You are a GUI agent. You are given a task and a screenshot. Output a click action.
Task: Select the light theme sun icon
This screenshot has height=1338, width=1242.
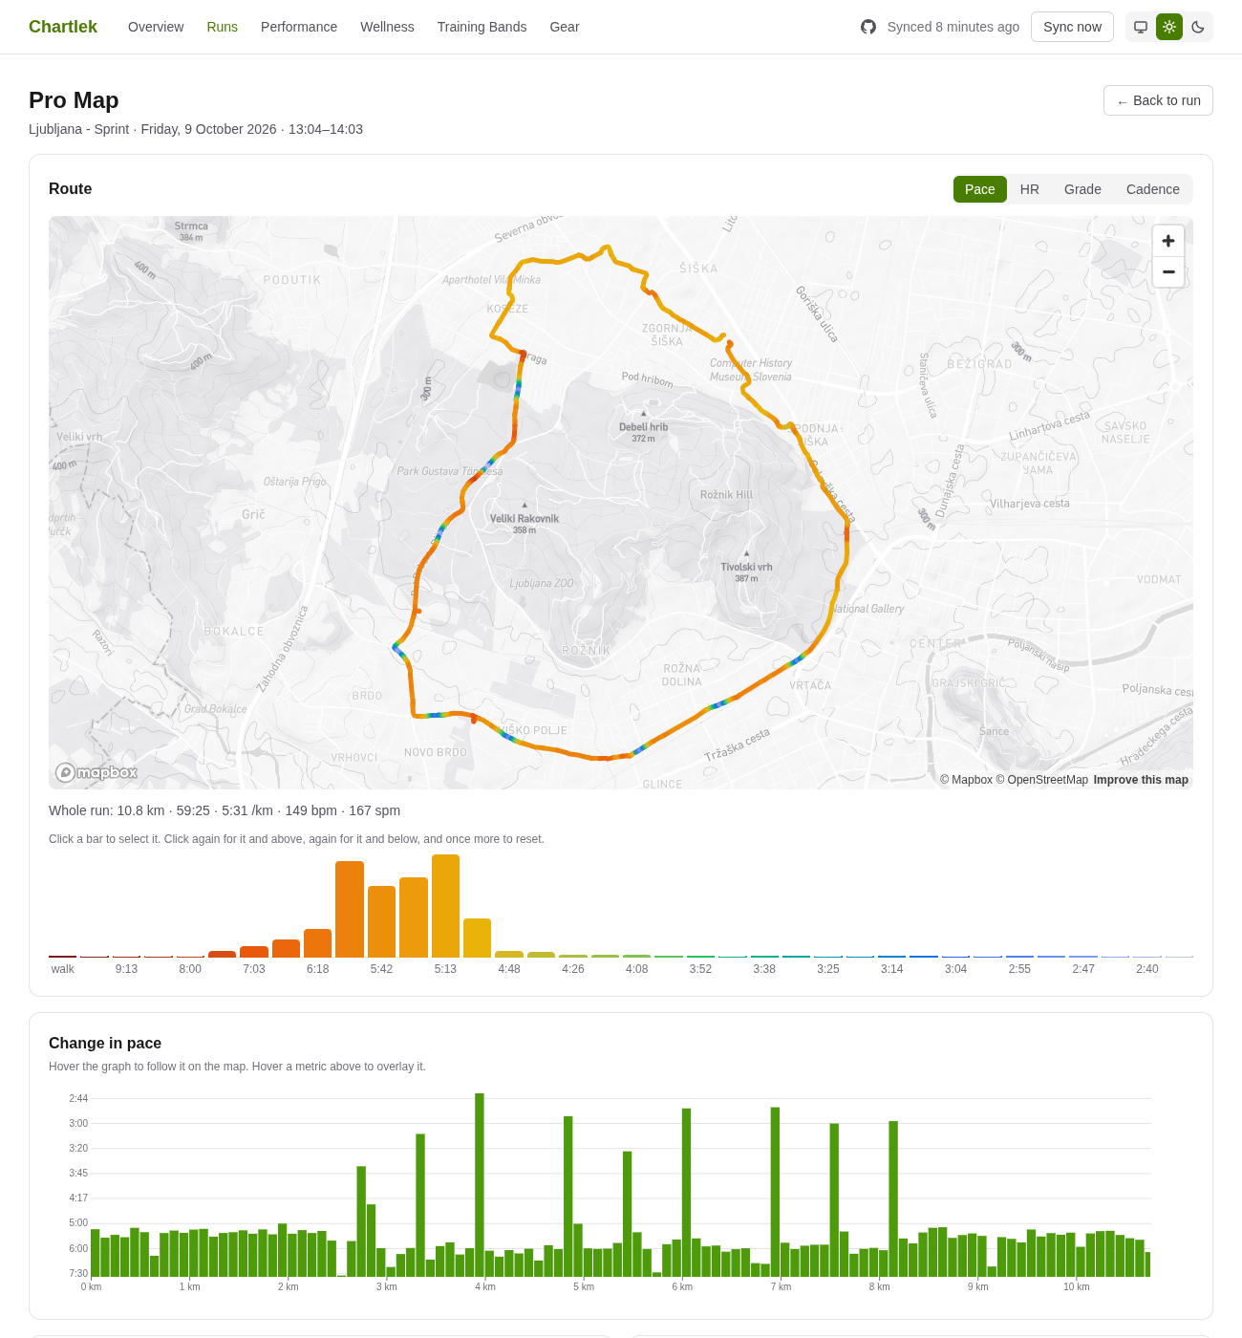tap(1169, 27)
